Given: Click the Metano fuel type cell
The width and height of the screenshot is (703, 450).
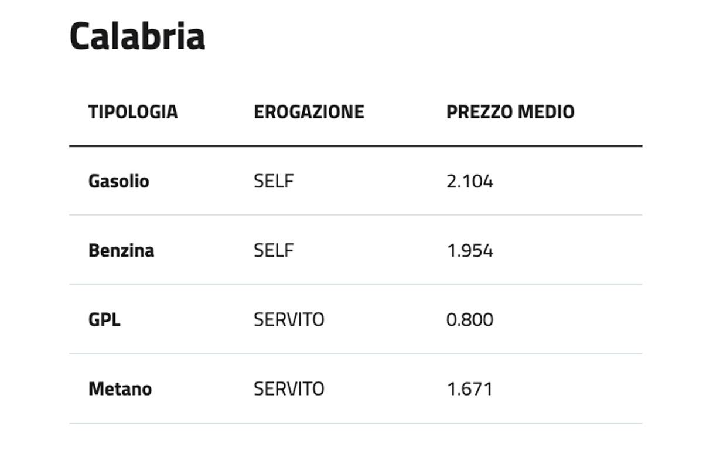Looking at the screenshot, I should click(x=120, y=388).
